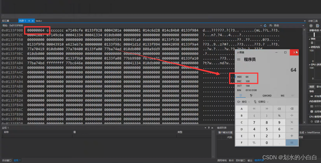The height and width of the screenshot is (163, 321).
Task: Open the 调用堆栈 call stack tab
Action: click(222, 160)
